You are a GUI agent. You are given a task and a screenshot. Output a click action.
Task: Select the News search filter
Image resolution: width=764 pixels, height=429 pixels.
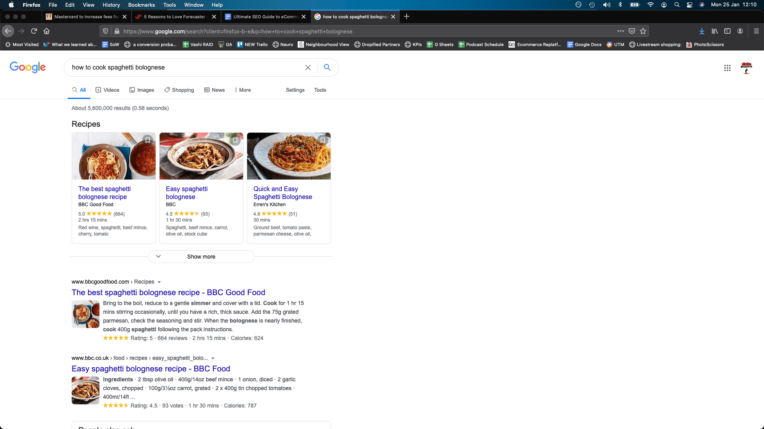pos(214,90)
